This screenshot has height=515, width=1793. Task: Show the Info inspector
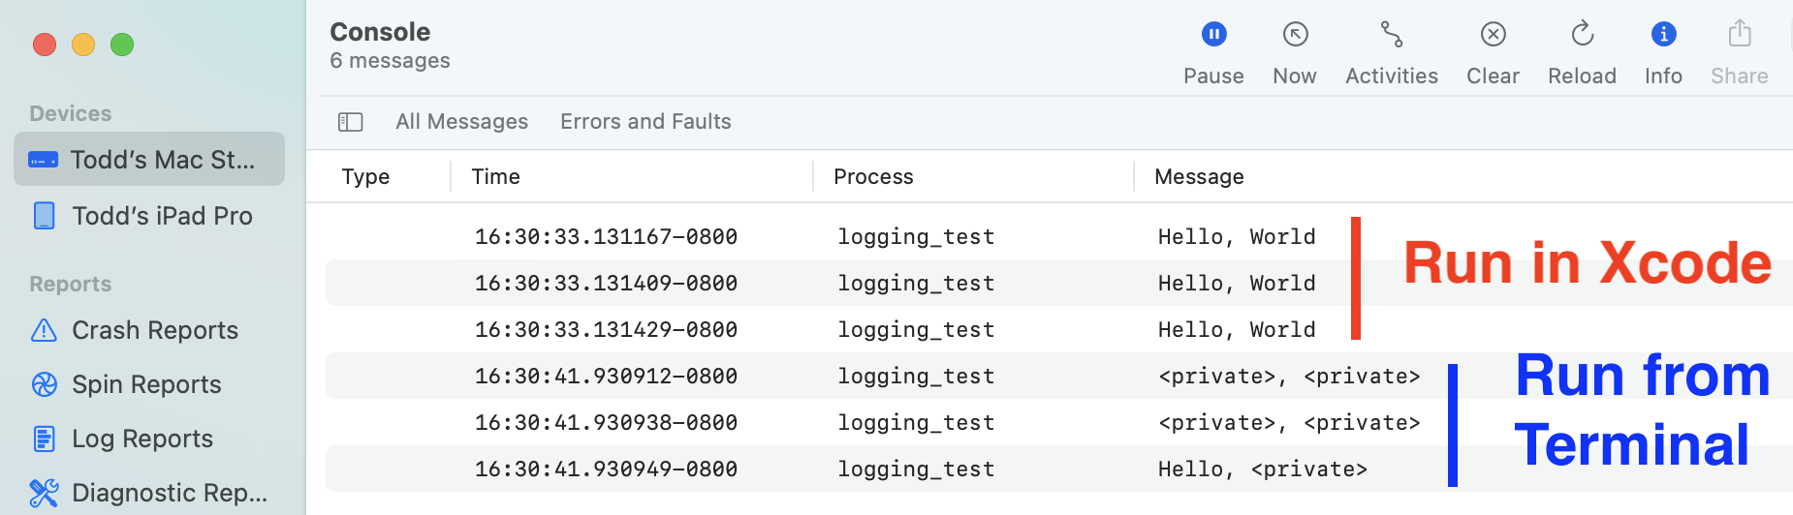coord(1663,36)
